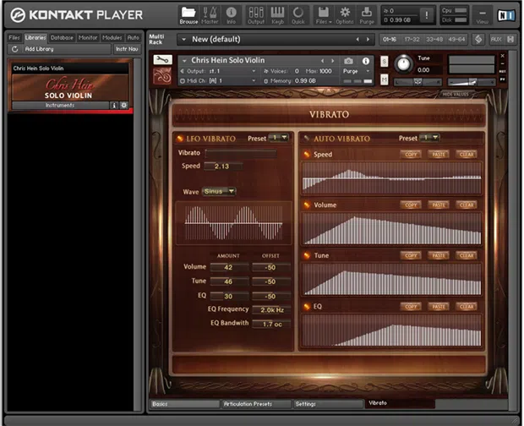Click the LFO Vibrato amount slider
The image size is (524, 426).
(240, 153)
